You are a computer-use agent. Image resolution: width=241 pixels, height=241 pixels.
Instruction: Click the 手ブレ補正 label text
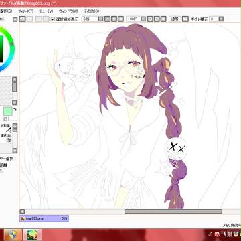click(x=199, y=19)
